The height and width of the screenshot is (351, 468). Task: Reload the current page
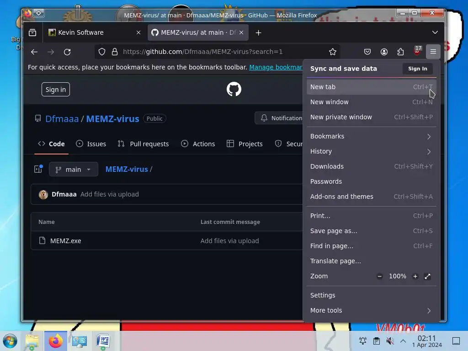[x=67, y=52]
